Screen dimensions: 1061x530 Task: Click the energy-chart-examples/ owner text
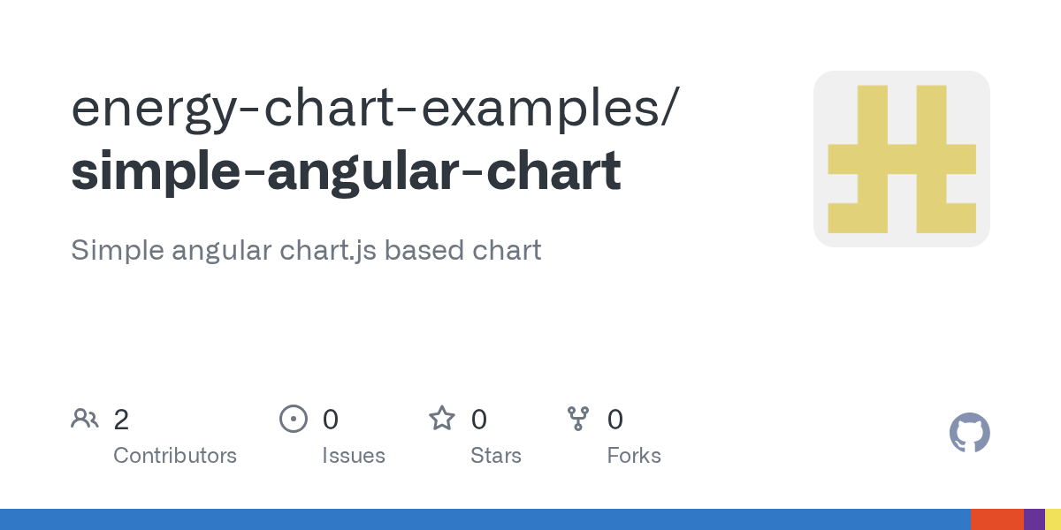pos(376,108)
